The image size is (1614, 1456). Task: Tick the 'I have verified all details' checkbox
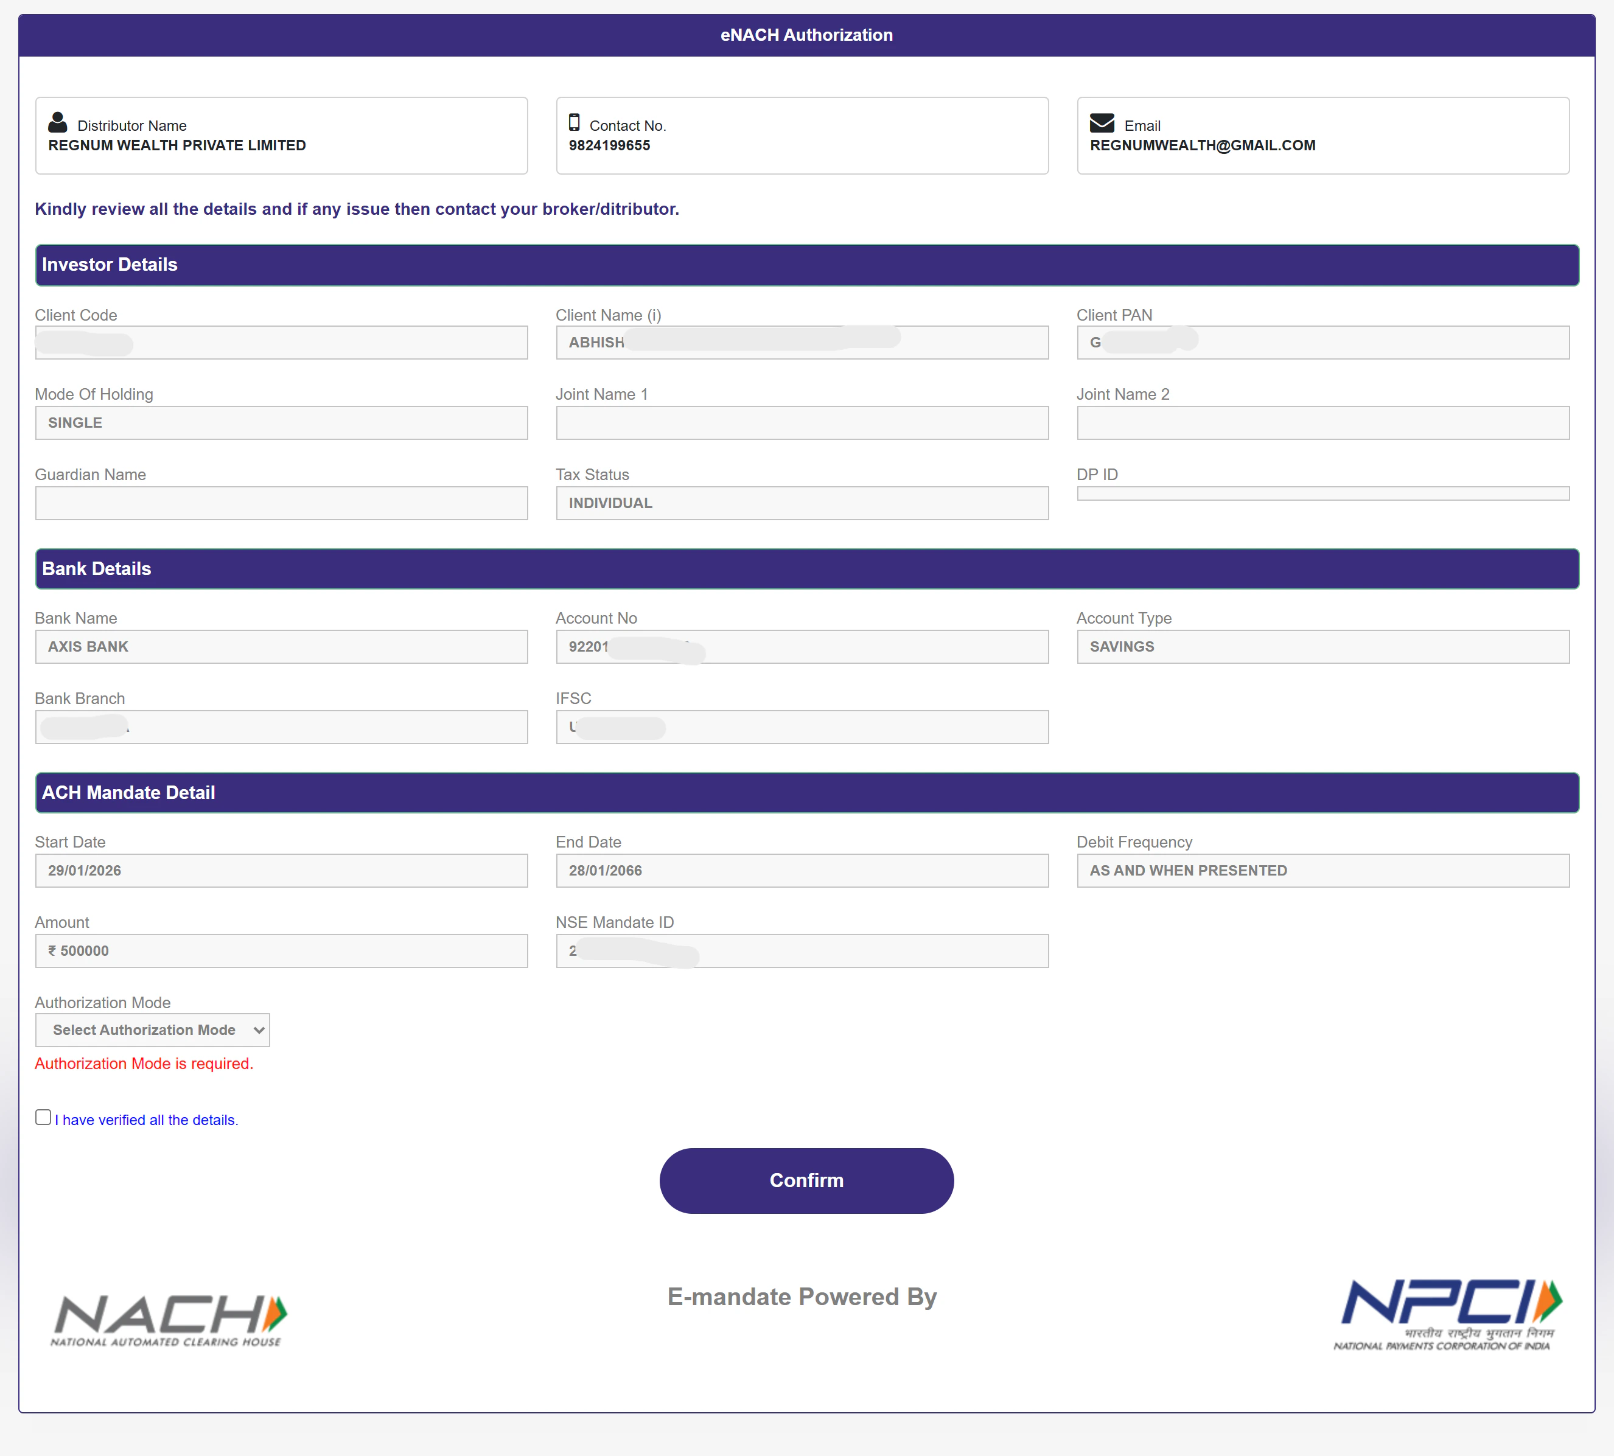(43, 1118)
